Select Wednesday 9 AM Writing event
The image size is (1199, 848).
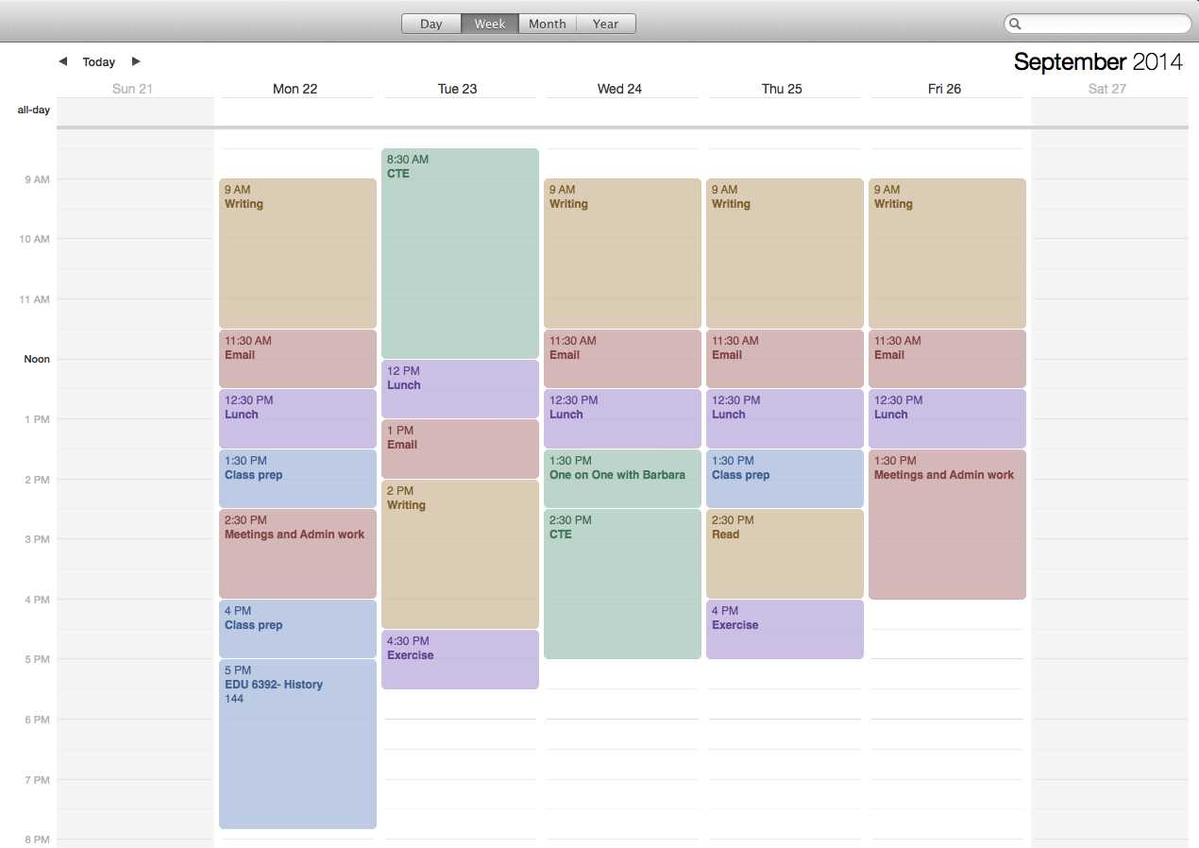click(622, 253)
